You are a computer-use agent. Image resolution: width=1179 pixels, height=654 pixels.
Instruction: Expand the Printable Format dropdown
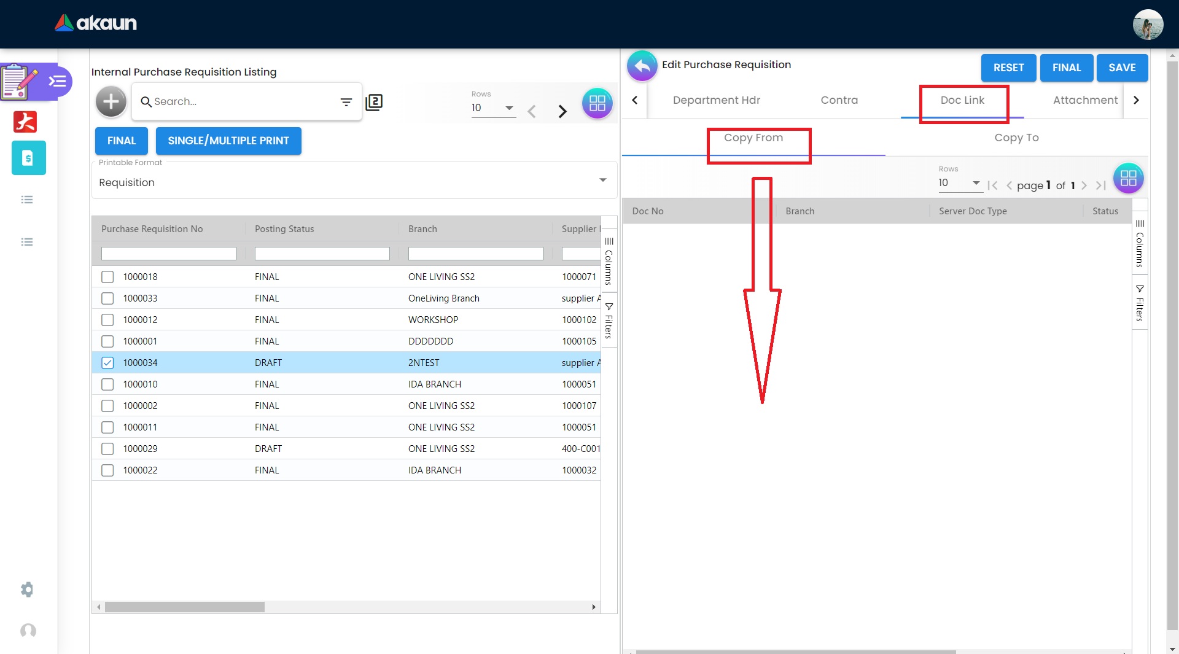[602, 180]
